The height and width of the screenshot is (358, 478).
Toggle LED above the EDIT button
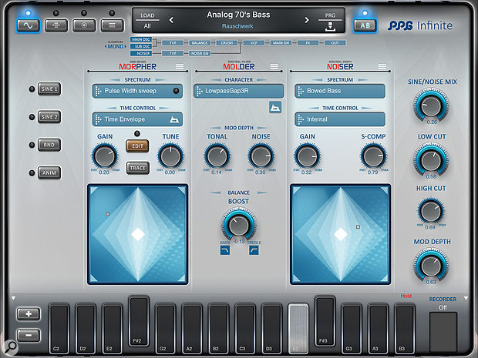[137, 133]
